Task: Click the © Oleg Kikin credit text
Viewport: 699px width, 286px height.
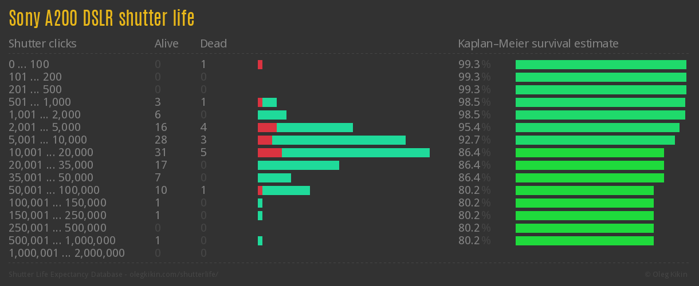Action: coord(667,274)
